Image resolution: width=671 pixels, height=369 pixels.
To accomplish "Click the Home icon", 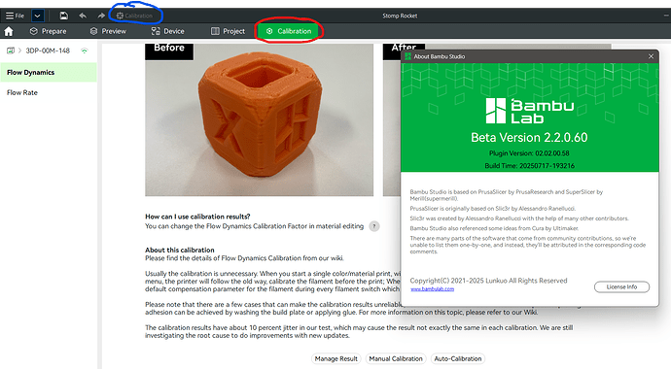I will [9, 31].
